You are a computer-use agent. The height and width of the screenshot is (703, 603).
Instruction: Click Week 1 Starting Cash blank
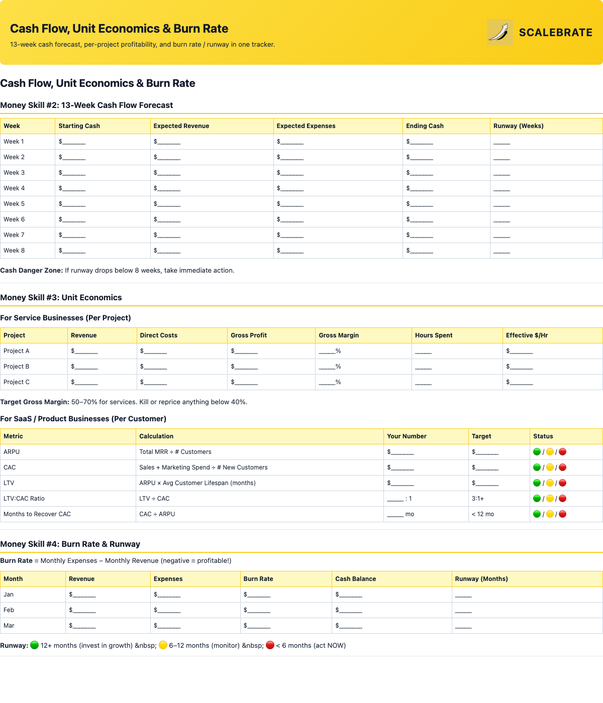click(x=72, y=142)
